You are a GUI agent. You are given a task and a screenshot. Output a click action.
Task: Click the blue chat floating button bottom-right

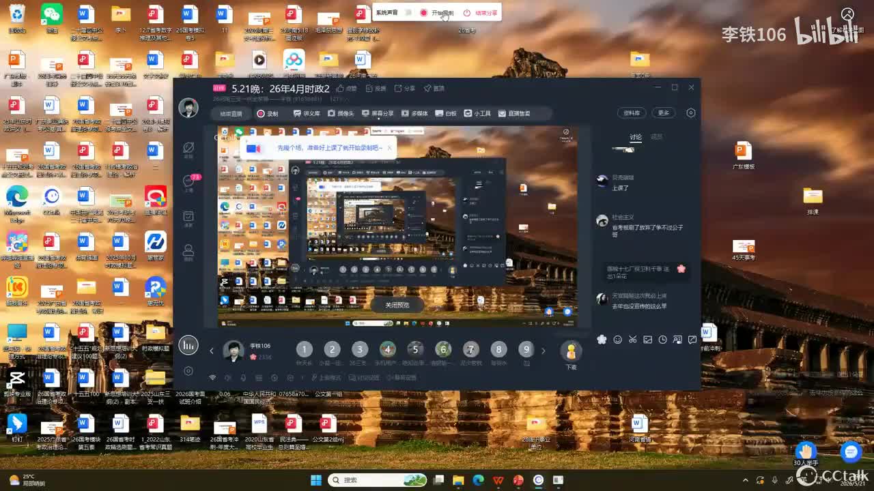[851, 451]
